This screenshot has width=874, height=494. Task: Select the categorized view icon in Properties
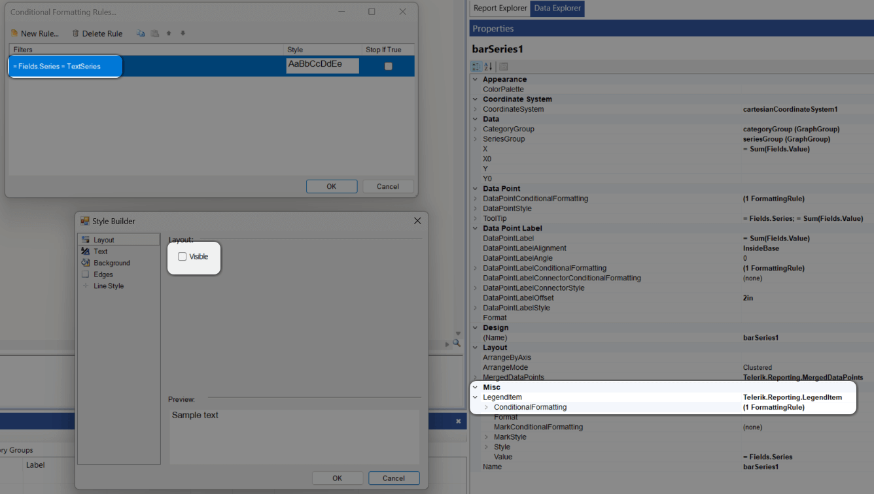click(x=476, y=66)
